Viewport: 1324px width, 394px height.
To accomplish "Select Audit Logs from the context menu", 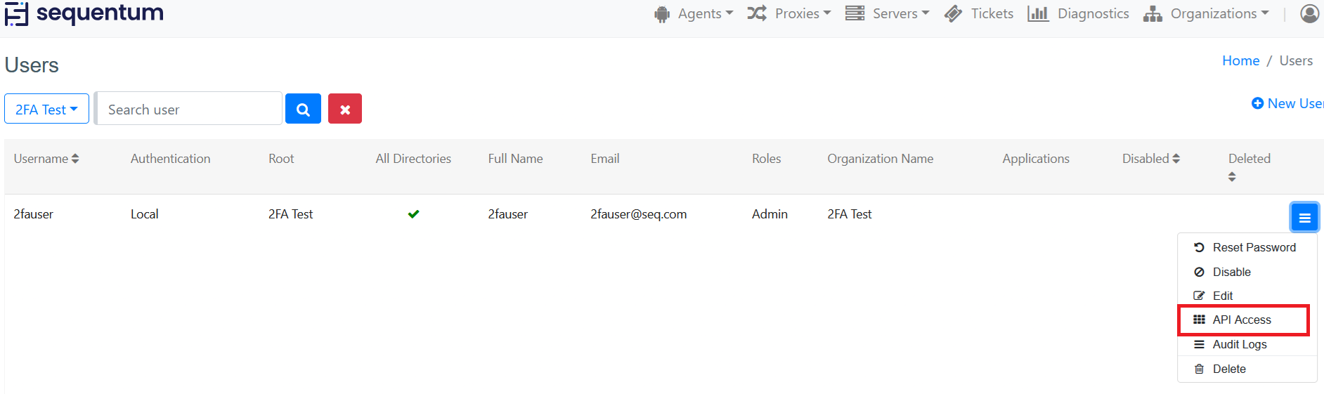I will pyautogui.click(x=1239, y=344).
